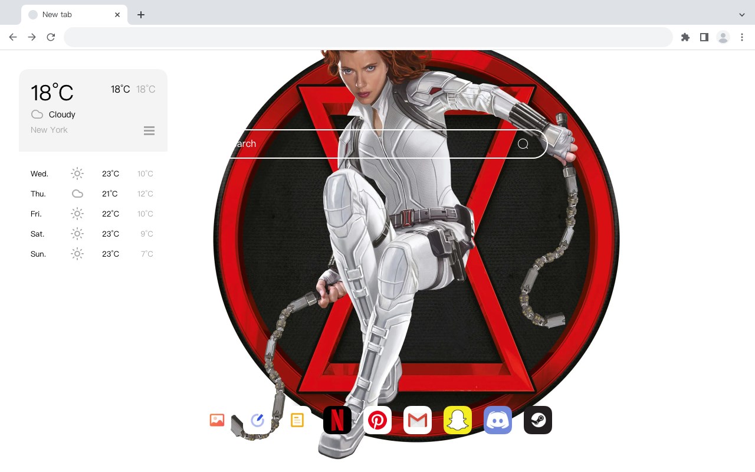Open the to-do checklist icon
The image size is (755, 472).
(257, 420)
